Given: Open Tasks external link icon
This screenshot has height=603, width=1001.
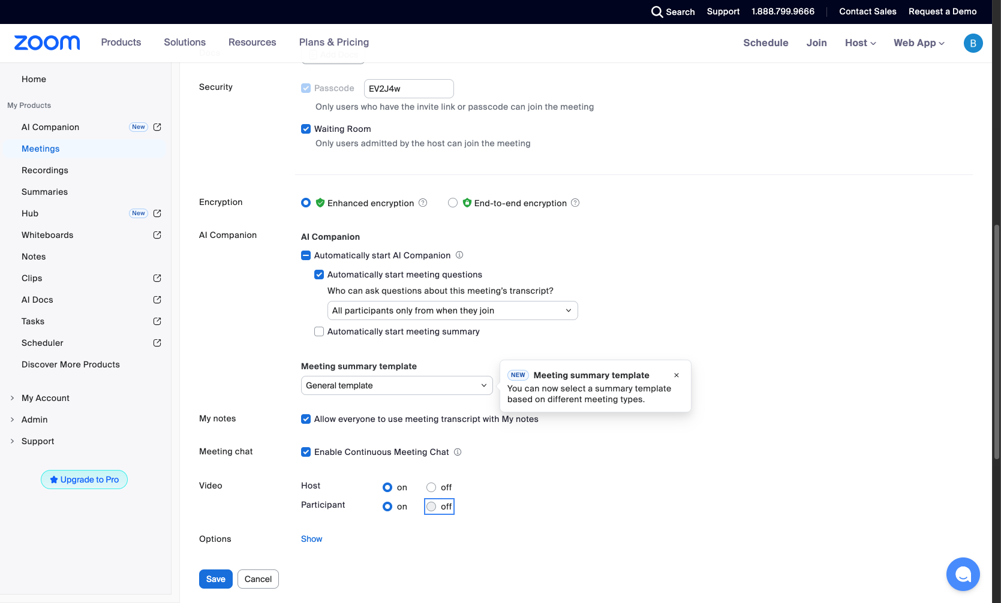Looking at the screenshot, I should point(157,321).
